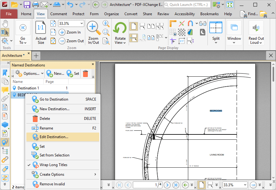Click the page number field
The width and height of the screenshot is (276, 190).
tap(148, 185)
